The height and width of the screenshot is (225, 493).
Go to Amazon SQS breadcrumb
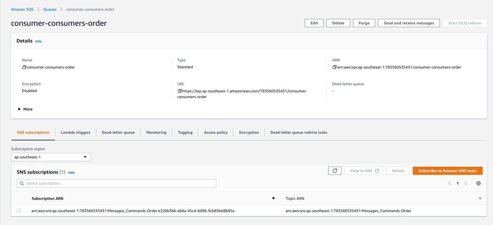click(x=22, y=9)
